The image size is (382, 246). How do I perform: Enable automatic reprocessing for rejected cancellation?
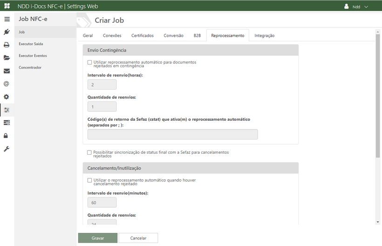89,180
